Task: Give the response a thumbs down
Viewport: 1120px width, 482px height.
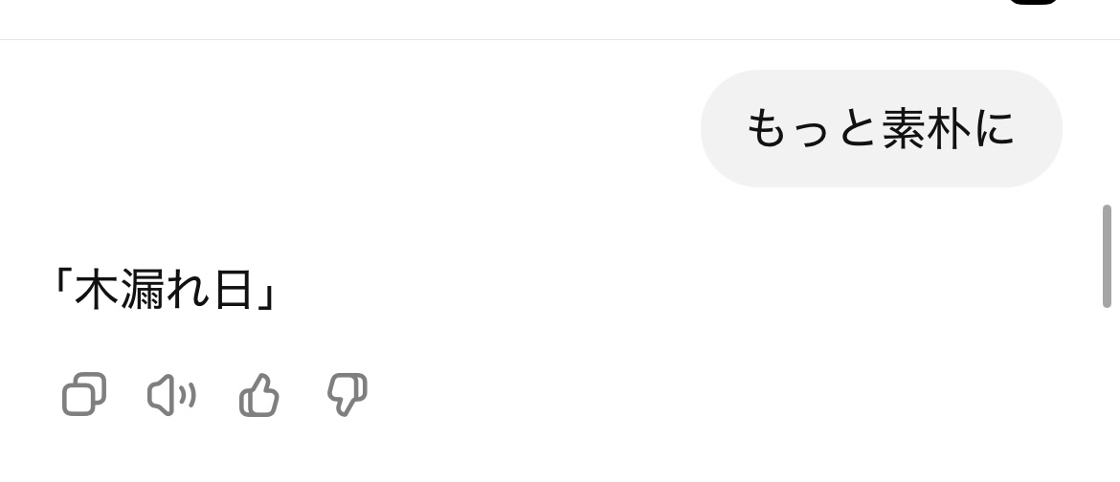Action: 347,394
